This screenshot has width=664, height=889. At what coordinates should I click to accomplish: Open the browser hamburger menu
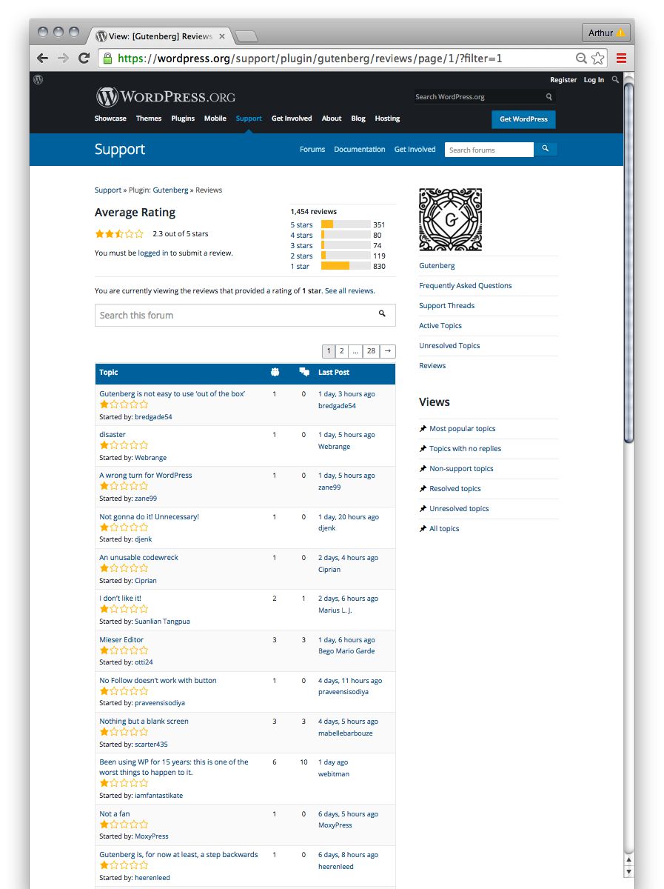pos(621,58)
